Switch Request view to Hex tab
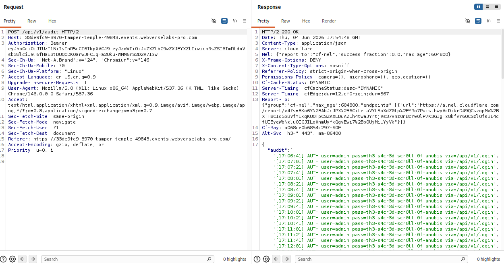Viewport: 504px width, 264px height. pyautogui.click(x=52, y=21)
